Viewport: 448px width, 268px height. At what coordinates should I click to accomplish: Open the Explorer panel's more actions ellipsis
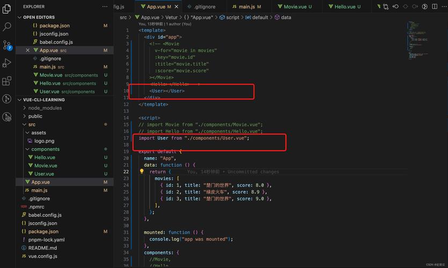pyautogui.click(x=105, y=7)
